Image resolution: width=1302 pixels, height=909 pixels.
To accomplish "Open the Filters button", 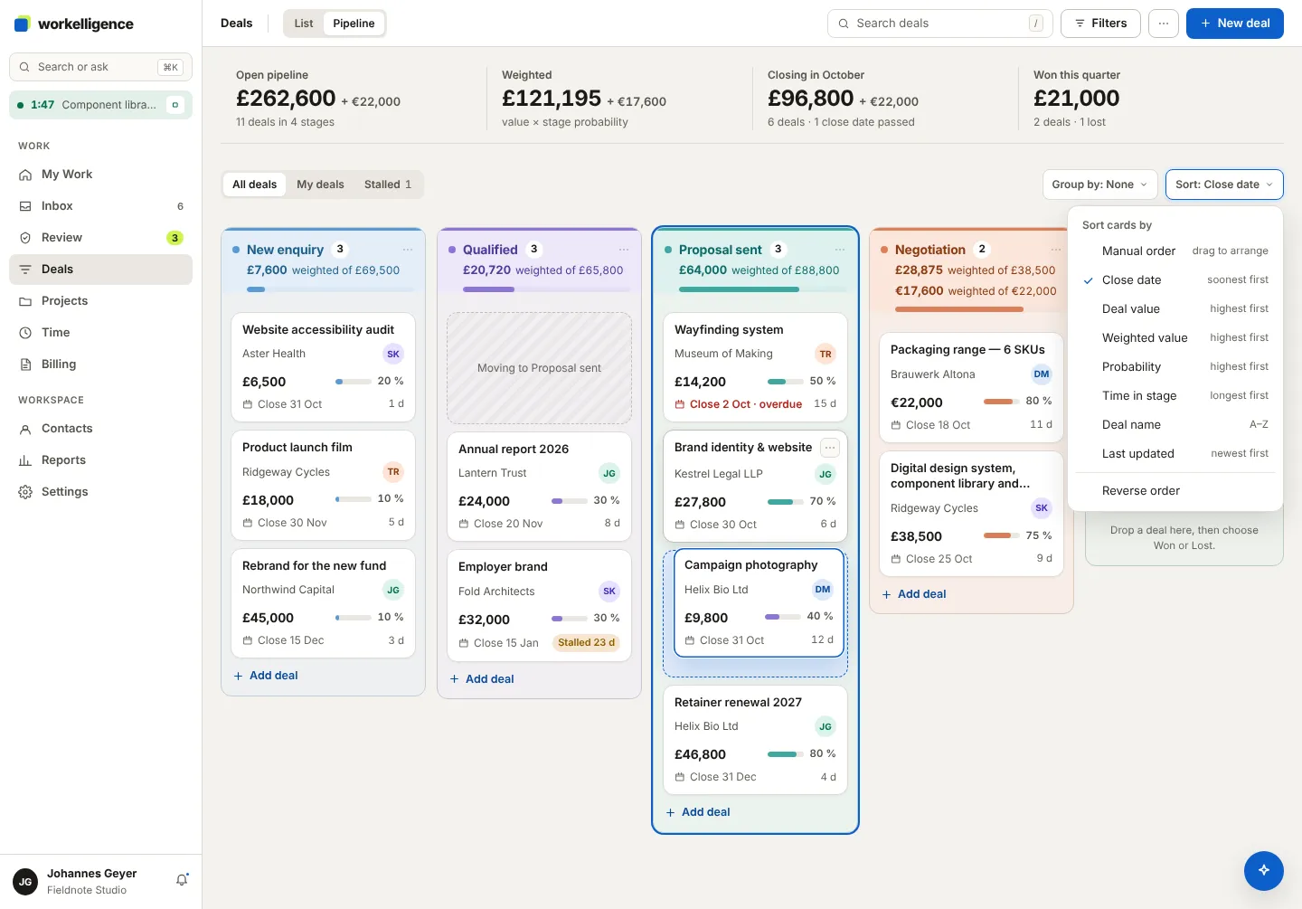I will point(1100,24).
